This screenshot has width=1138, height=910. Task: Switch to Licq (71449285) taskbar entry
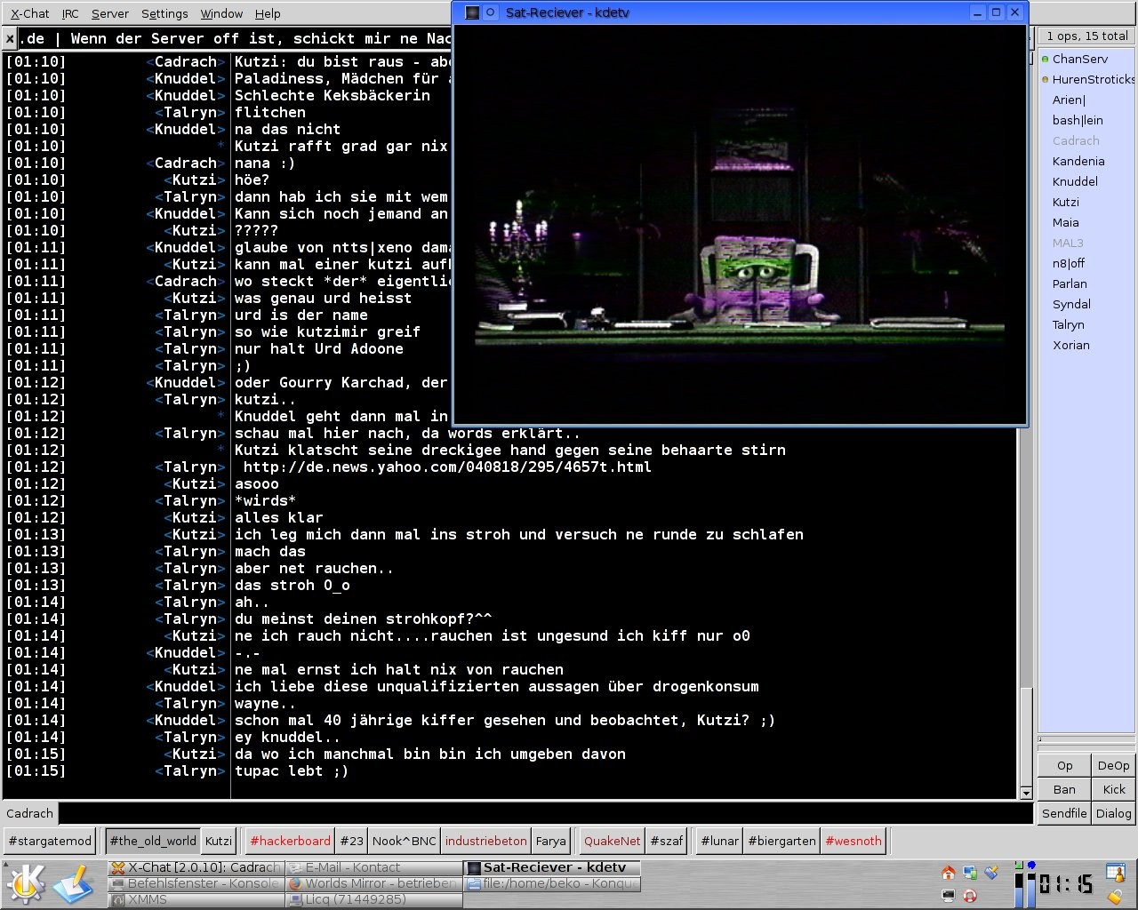coord(373,899)
